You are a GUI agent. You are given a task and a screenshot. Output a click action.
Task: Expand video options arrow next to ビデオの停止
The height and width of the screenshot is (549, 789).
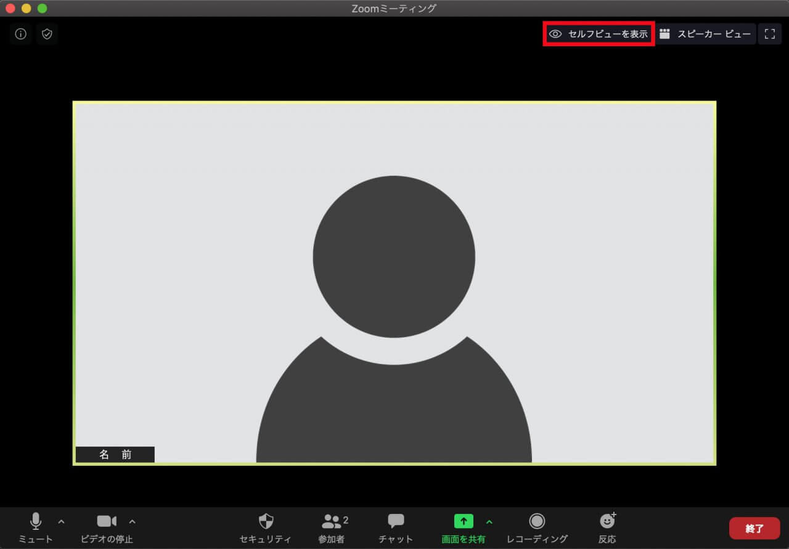(x=132, y=522)
